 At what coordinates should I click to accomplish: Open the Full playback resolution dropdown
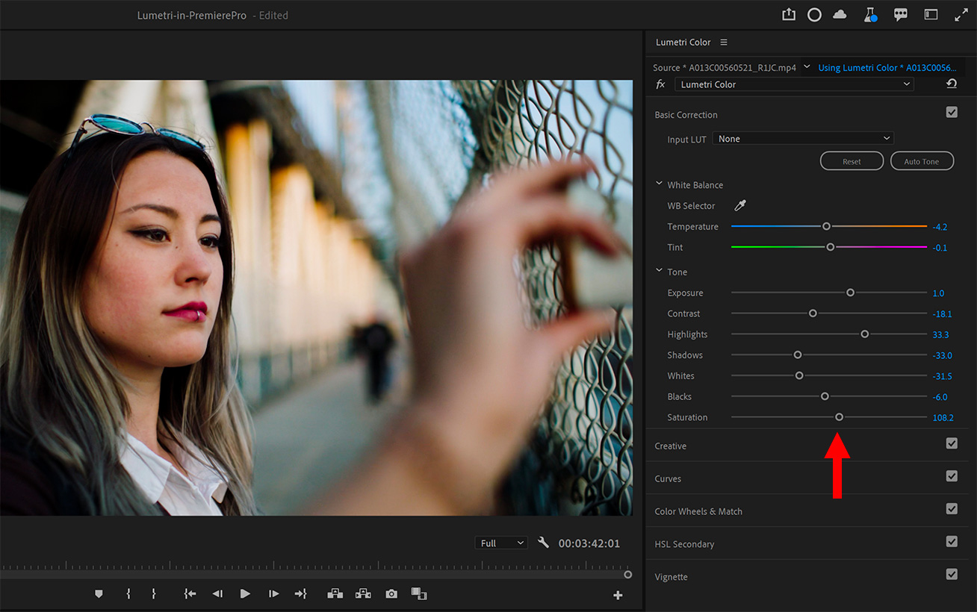(x=500, y=543)
